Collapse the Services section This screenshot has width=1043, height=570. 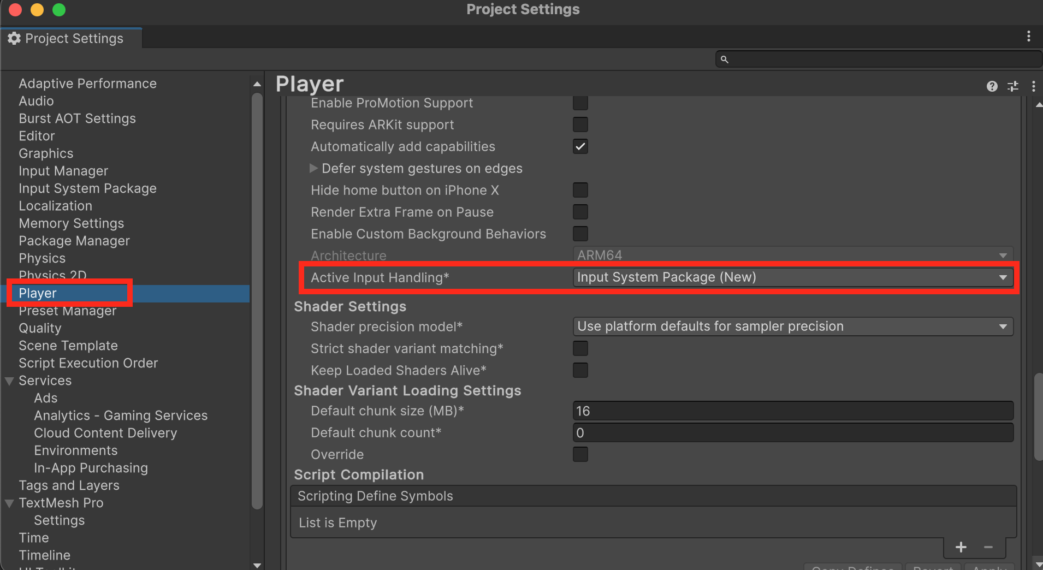tap(9, 381)
